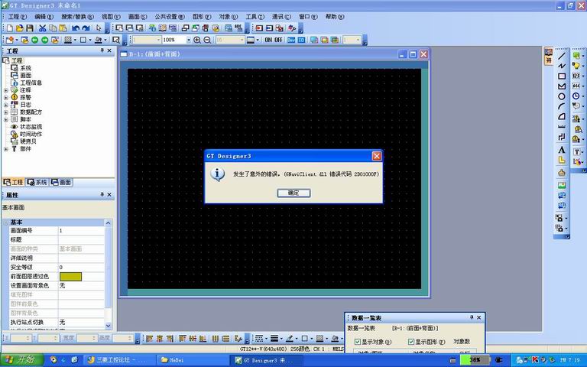This screenshot has height=367, width=587.
Task: Expand the 报警 tree node
Action: click(x=6, y=97)
